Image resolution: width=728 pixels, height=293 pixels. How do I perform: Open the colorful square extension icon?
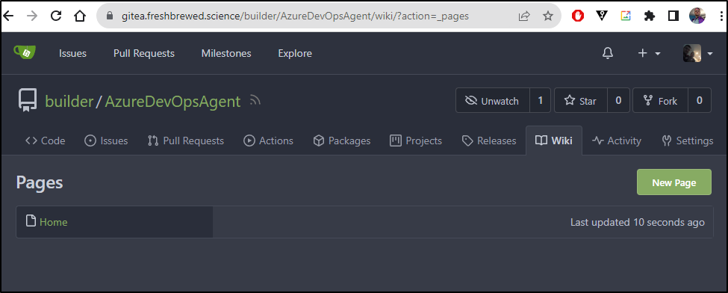(626, 16)
